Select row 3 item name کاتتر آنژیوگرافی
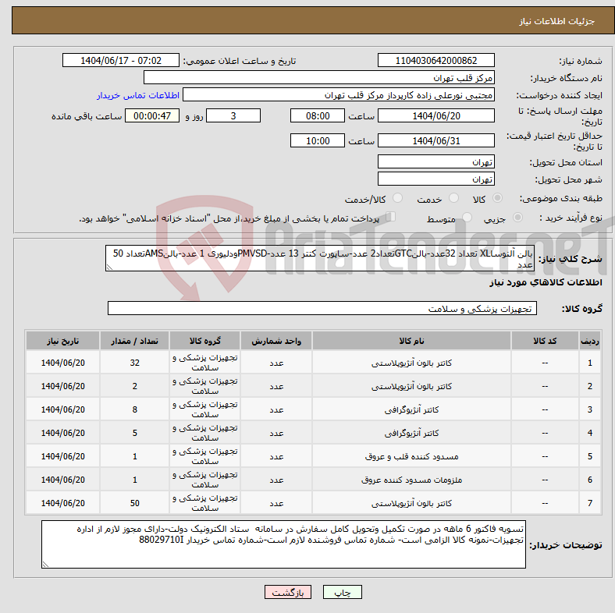The image size is (615, 613). coord(411,409)
